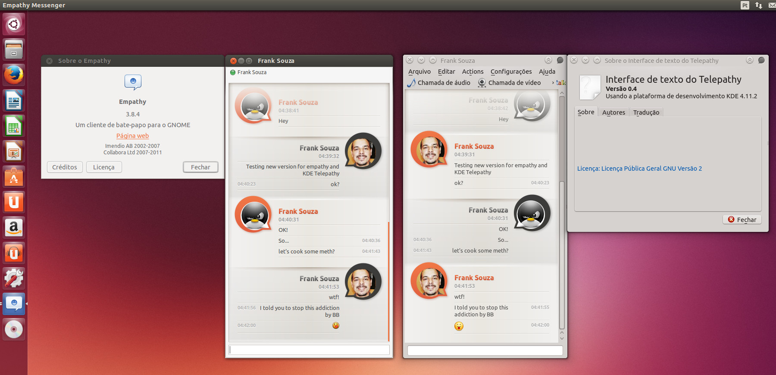Image resolution: width=776 pixels, height=375 pixels.
Task: Open LibreOffice Calc from the launcher
Action: (14, 126)
